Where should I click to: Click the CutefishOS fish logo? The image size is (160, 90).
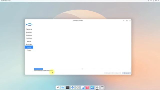[29, 24]
